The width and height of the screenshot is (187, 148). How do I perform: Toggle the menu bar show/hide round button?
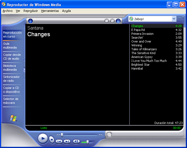click(x=31, y=21)
